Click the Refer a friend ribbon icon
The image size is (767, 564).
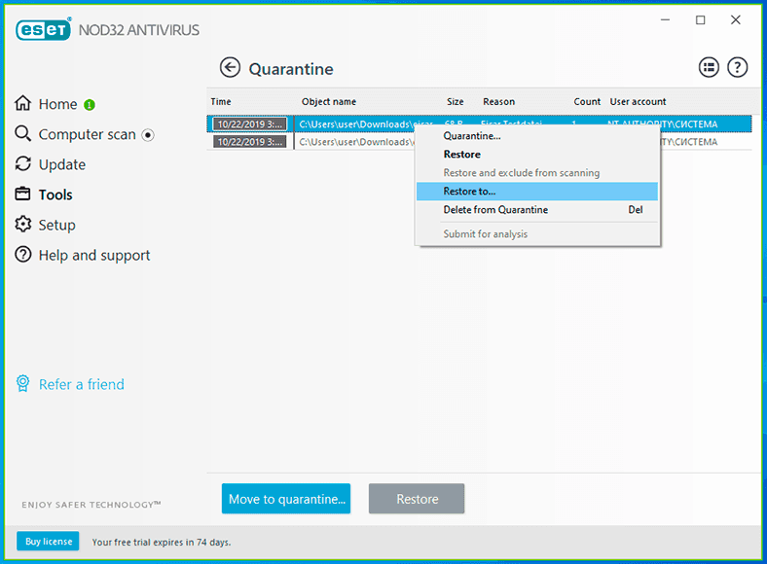(x=23, y=384)
